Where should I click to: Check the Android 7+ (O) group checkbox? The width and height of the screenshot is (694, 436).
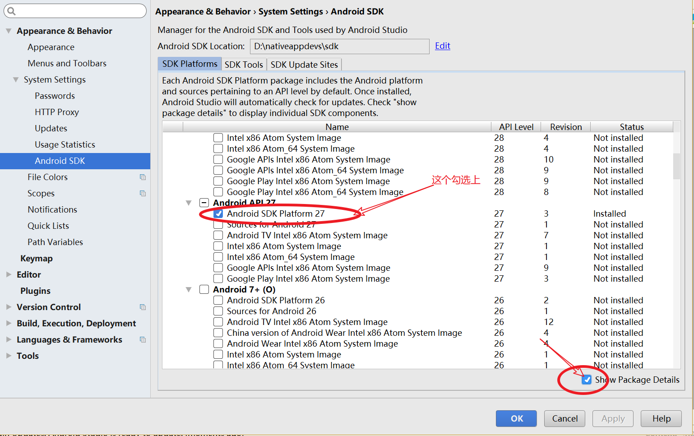[x=204, y=289]
